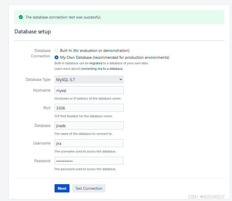Click the Hostname or IP address hint text
Screen dimensions: 232x201
point(88,98)
